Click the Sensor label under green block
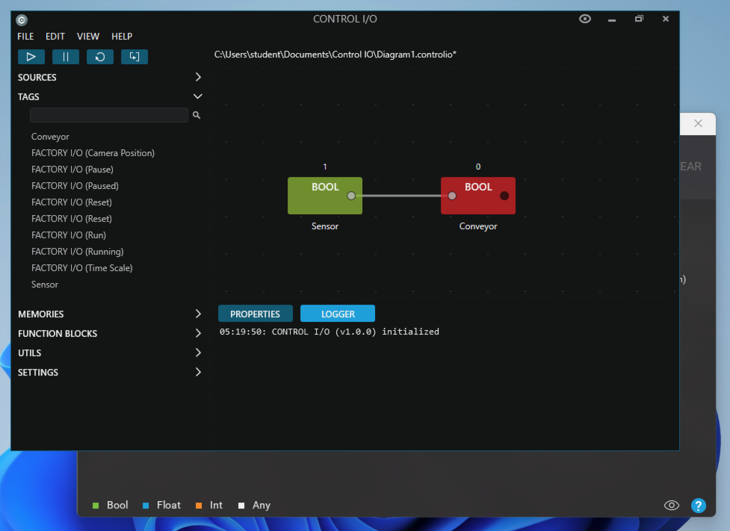 (x=325, y=226)
